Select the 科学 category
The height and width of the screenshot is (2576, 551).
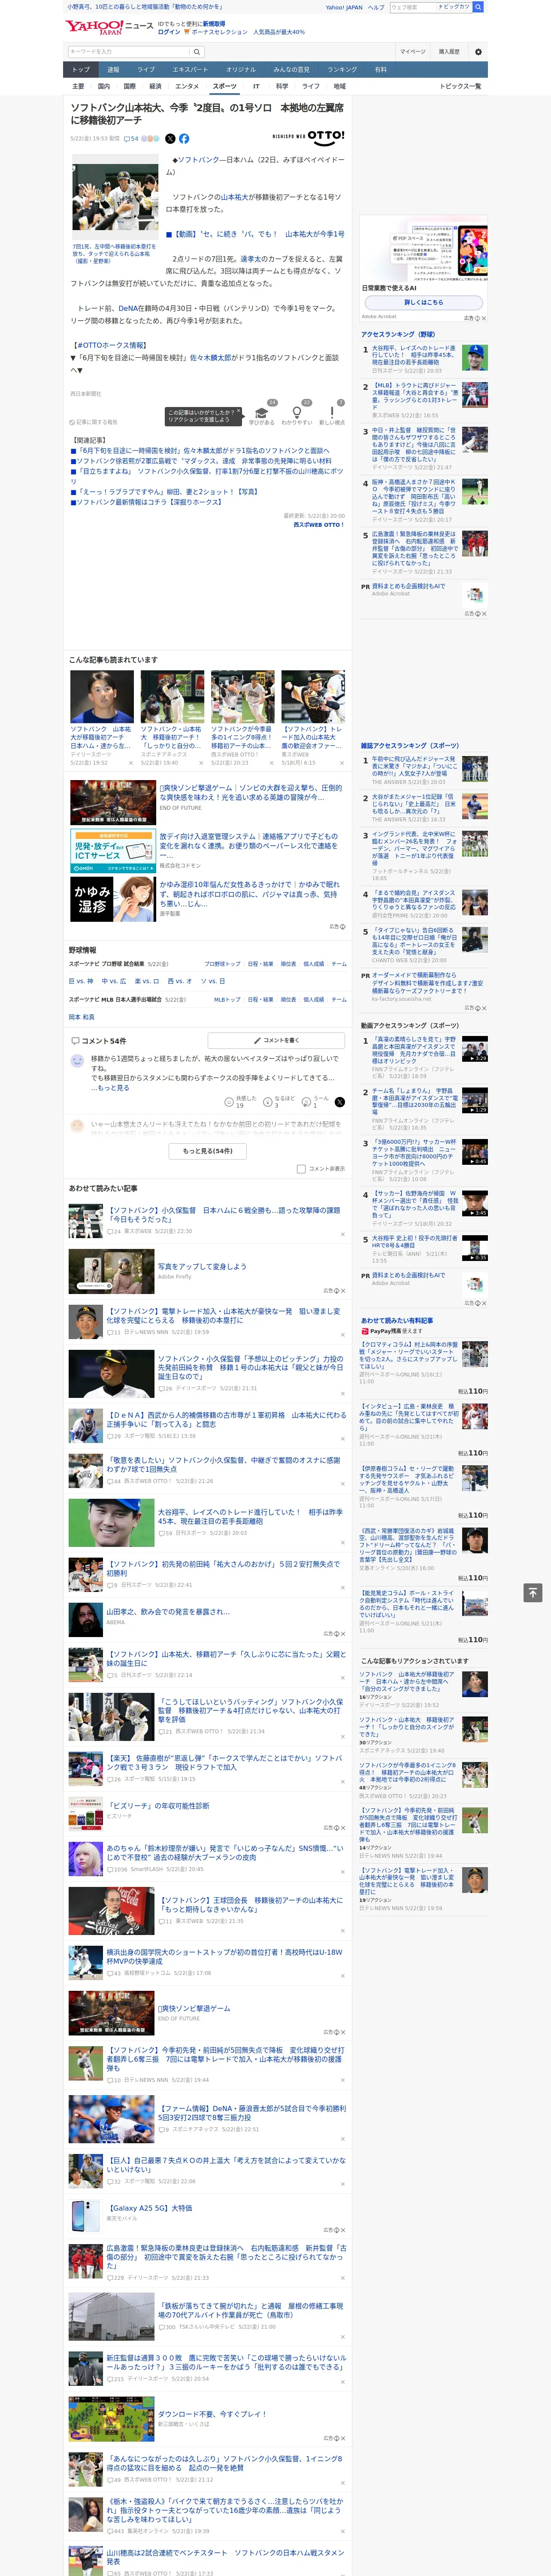pos(282,86)
